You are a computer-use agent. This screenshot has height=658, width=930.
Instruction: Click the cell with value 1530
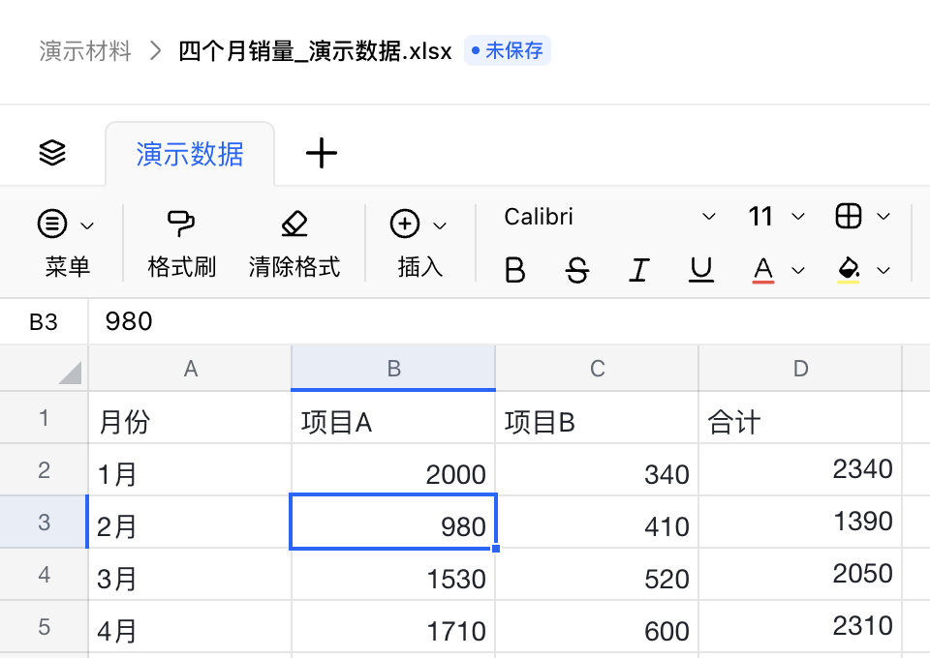(393, 574)
